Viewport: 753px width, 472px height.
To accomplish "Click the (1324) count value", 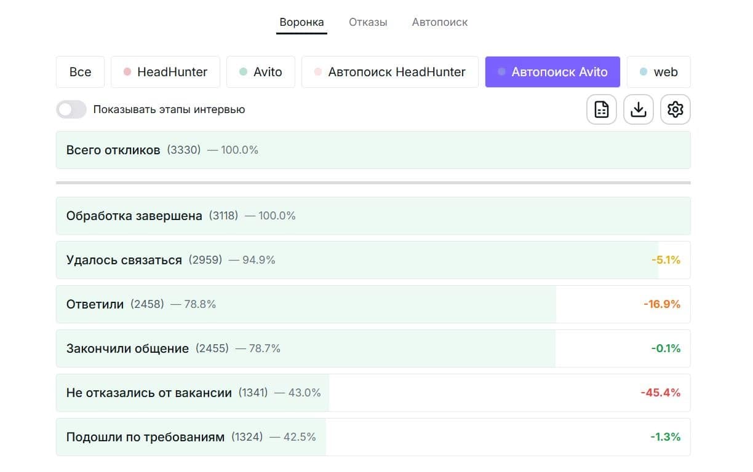I will [247, 437].
